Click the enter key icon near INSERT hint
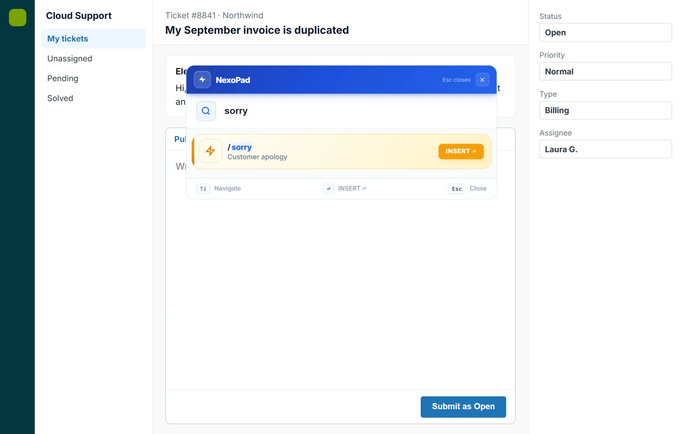This screenshot has height=434, width=683. coord(328,188)
